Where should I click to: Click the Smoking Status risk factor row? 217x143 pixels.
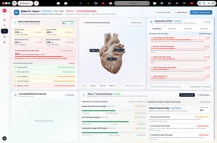(45, 67)
